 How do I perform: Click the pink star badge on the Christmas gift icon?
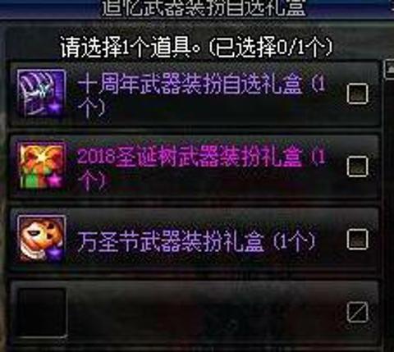click(x=55, y=181)
